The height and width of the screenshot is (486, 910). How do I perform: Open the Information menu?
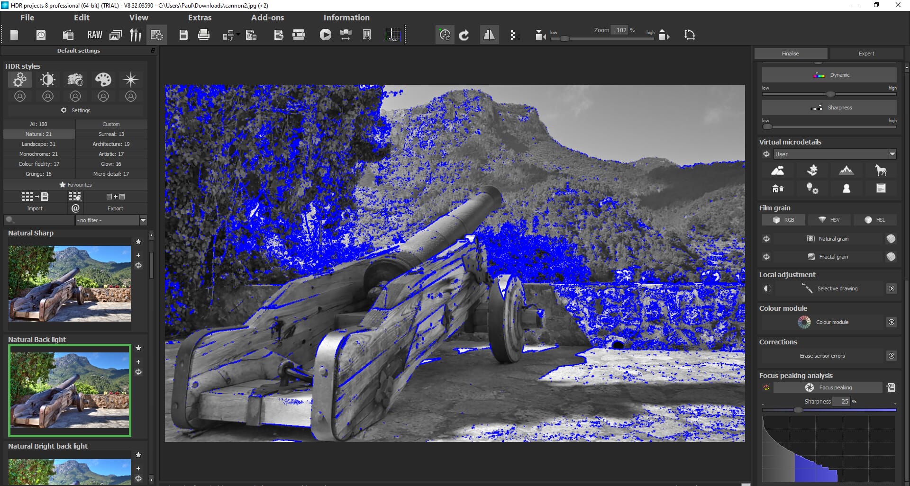[x=346, y=18]
